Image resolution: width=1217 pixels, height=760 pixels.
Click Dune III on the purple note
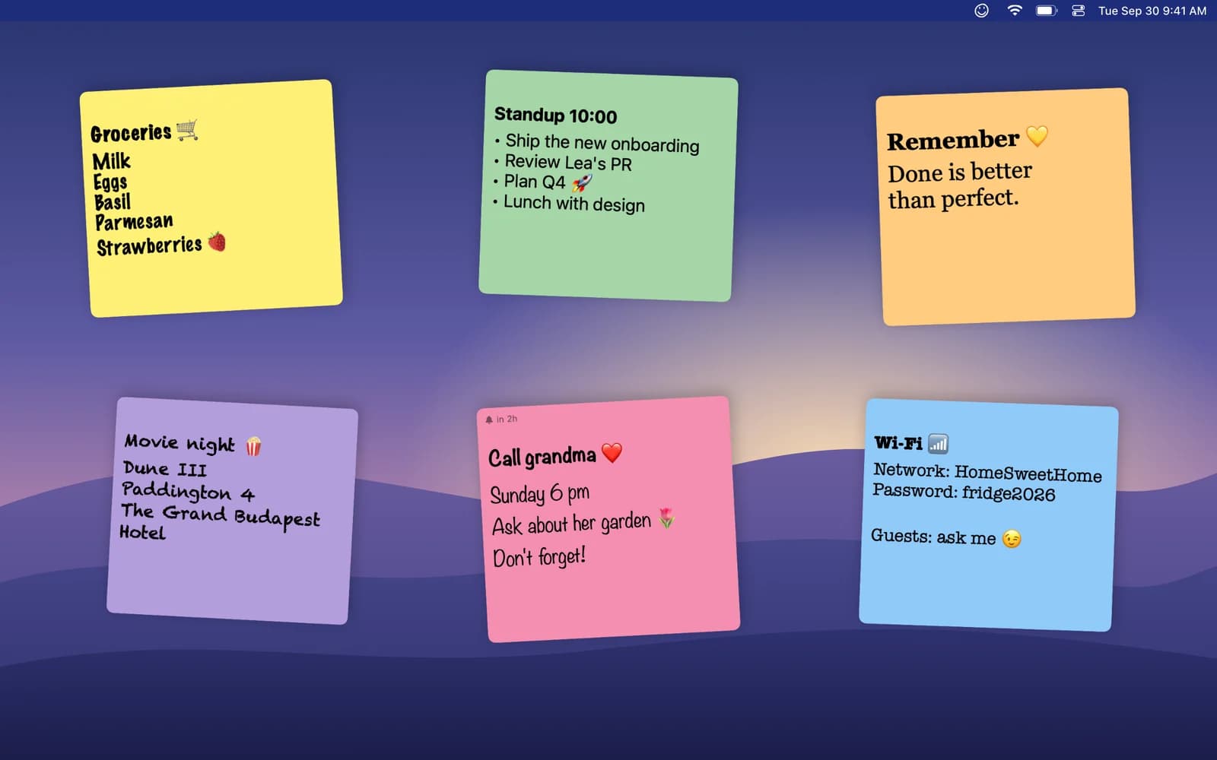(x=165, y=468)
